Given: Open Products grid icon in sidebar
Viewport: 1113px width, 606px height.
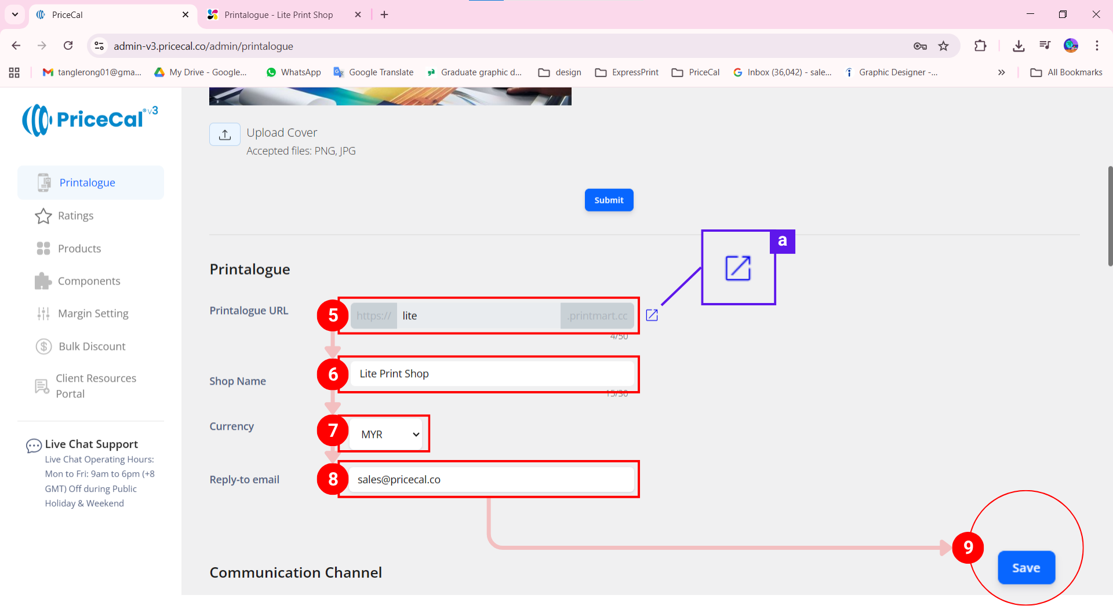Looking at the screenshot, I should tap(43, 249).
